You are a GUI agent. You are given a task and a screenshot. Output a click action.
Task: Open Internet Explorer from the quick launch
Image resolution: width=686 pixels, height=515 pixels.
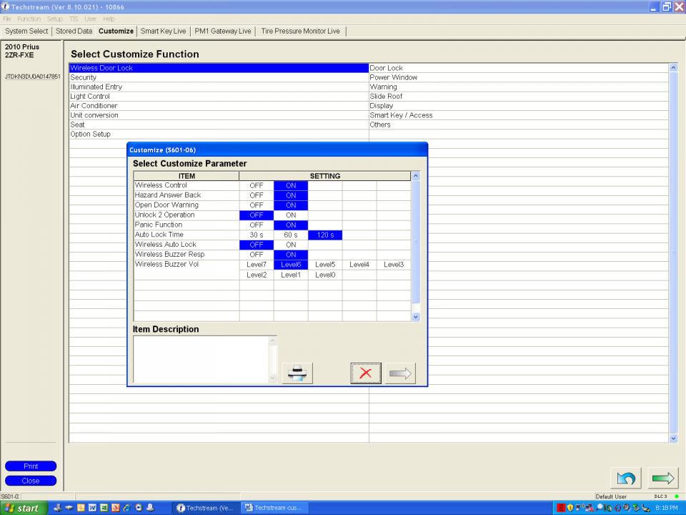pos(126,508)
